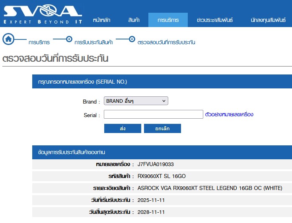The height and width of the screenshot is (223, 292).
Task: Click the การรับประกันสินค้า breadcrumb link
Action: click(93, 42)
